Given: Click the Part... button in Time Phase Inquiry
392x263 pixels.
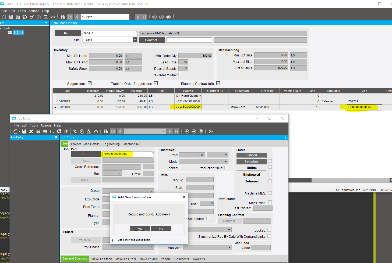Looking at the screenshot, I should point(68,33).
